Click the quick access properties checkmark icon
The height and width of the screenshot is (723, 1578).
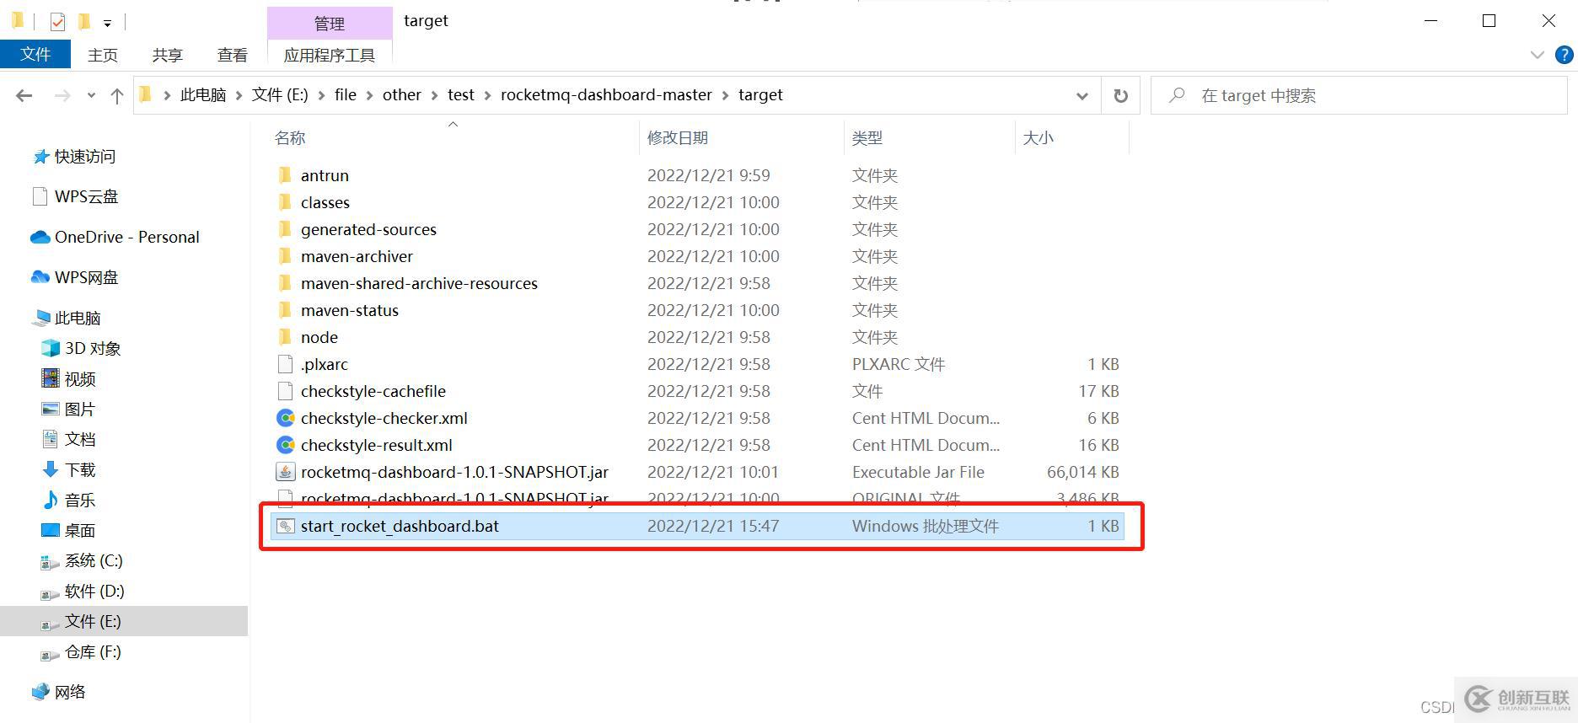[x=57, y=22]
